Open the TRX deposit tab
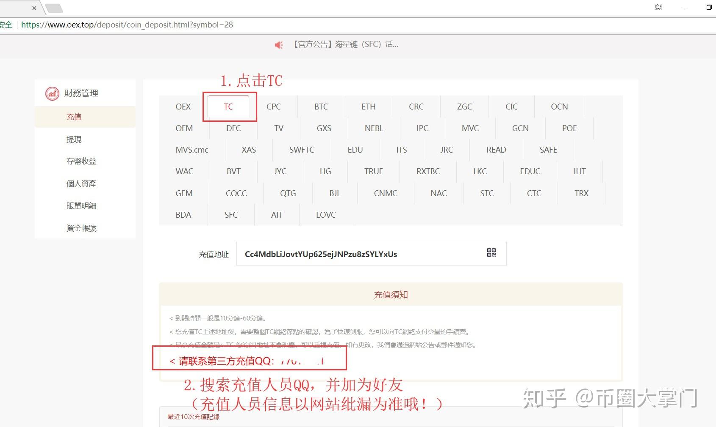This screenshot has height=427, width=716. (x=581, y=193)
